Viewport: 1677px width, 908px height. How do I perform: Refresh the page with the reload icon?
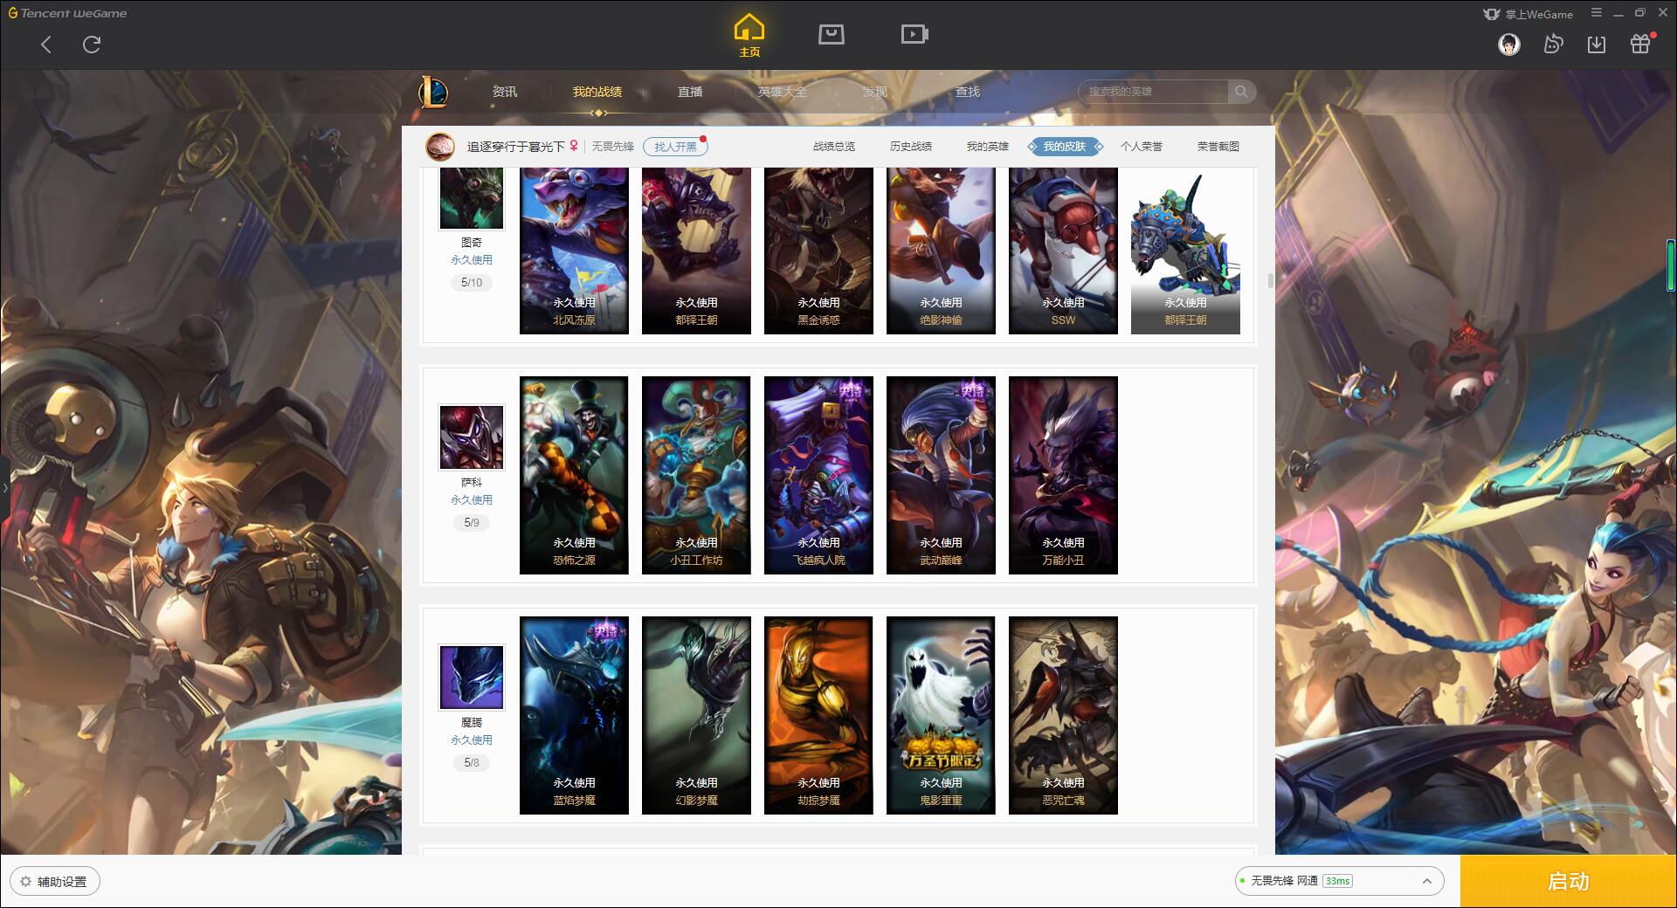coord(92,45)
